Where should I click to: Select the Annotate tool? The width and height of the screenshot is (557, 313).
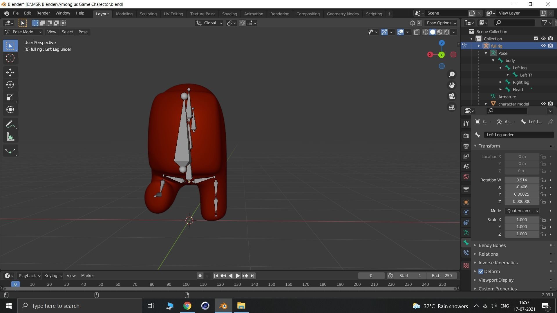tap(10, 124)
